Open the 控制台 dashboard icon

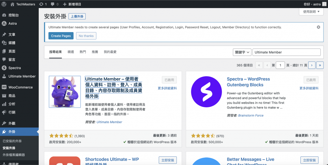pyautogui.click(x=4, y=15)
